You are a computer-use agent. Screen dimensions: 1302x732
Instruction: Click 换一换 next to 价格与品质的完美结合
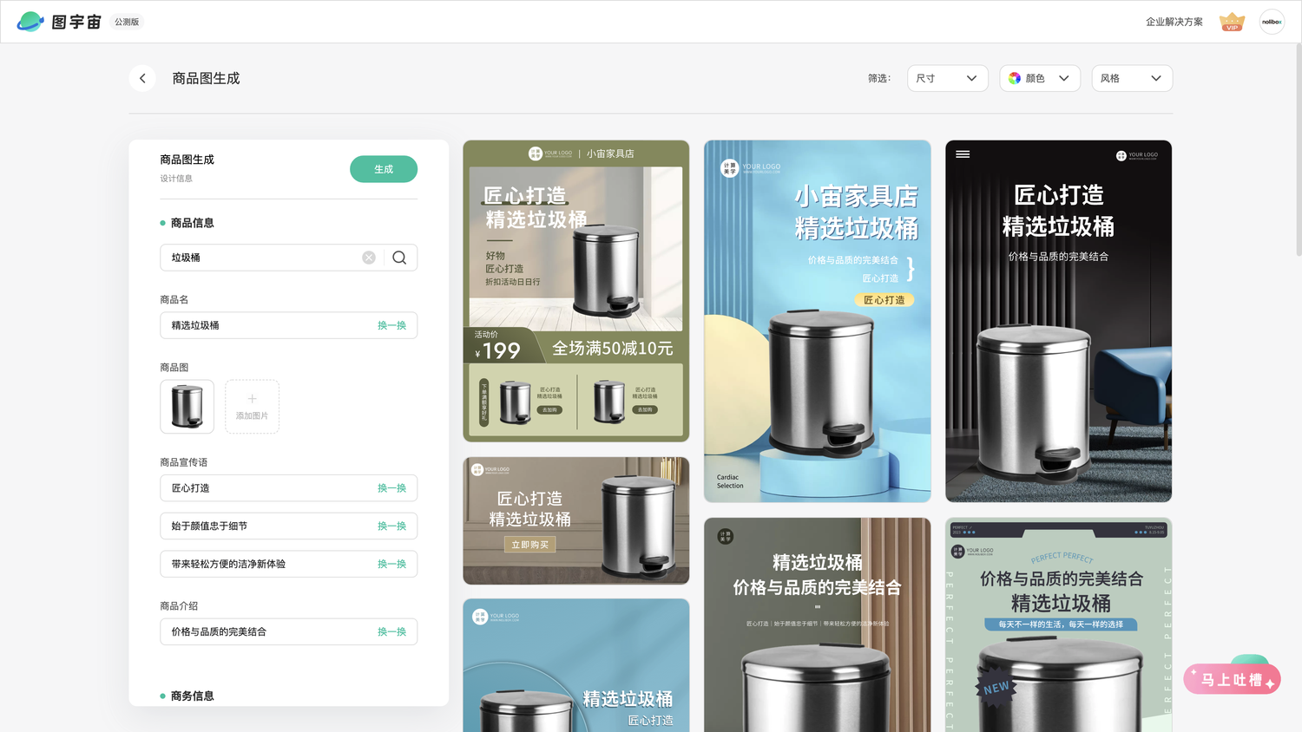point(391,631)
